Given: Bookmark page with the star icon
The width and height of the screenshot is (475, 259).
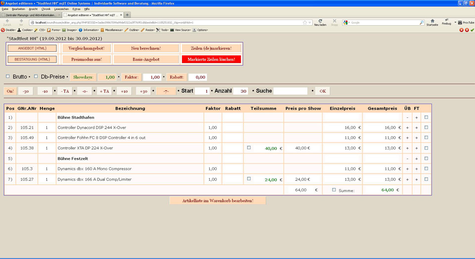Looking at the screenshot, I should point(305,23).
